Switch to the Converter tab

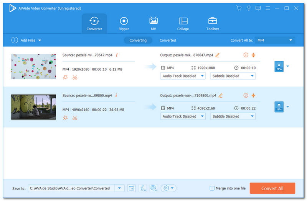pyautogui.click(x=94, y=24)
